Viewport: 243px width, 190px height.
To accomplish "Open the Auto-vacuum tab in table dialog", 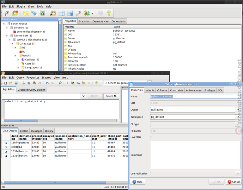I will [x=194, y=90].
